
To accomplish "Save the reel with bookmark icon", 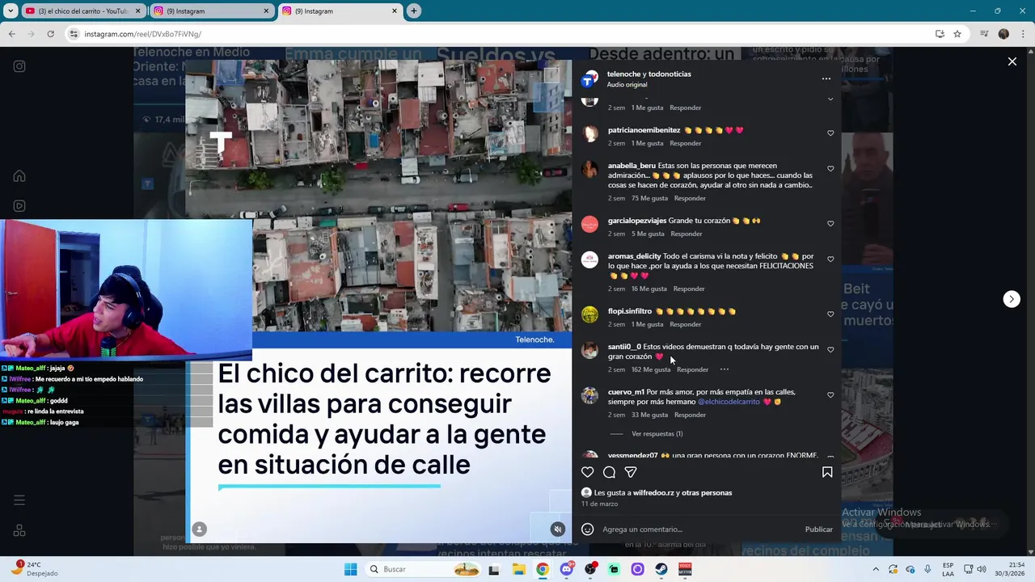I will click(827, 472).
